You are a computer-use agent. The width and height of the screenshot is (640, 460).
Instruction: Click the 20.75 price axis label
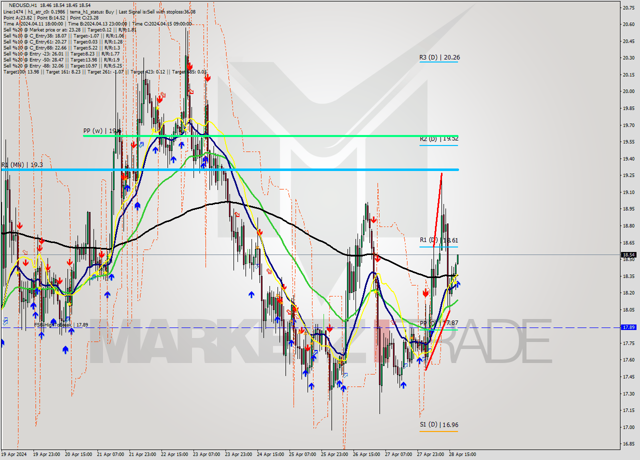pyautogui.click(x=628, y=7)
